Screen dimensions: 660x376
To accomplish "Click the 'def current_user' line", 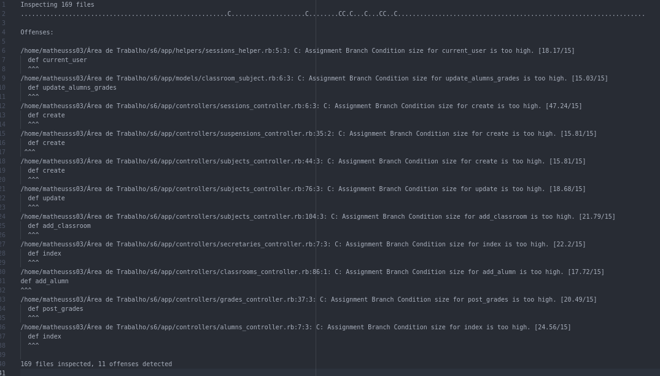I will pyautogui.click(x=57, y=60).
